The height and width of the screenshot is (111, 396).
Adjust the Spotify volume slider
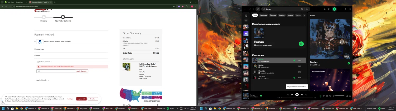click(340, 96)
